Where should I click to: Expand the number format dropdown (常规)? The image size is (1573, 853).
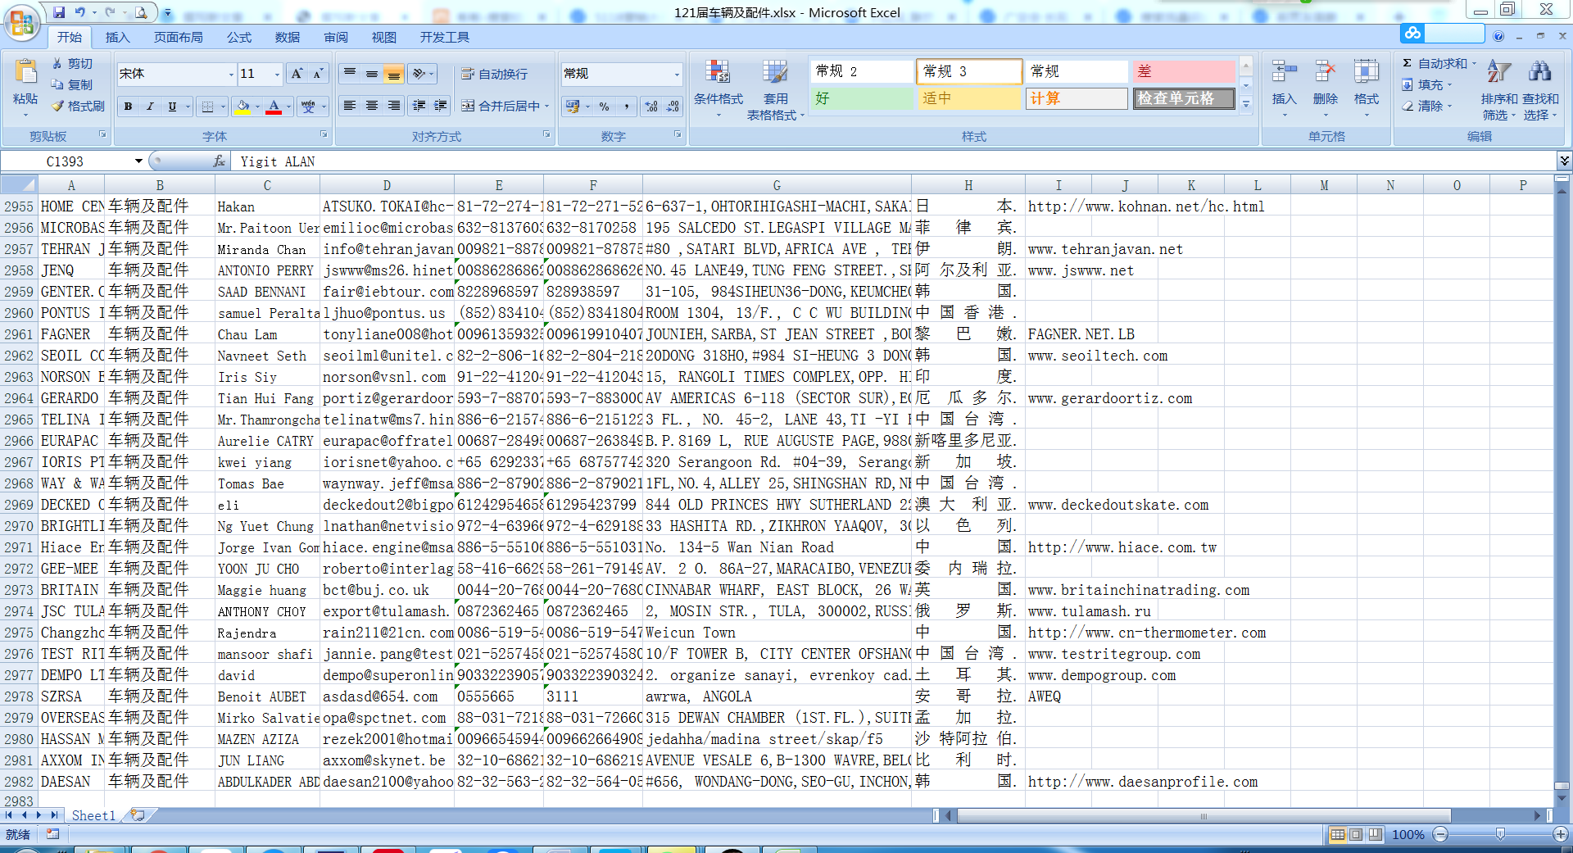(677, 74)
